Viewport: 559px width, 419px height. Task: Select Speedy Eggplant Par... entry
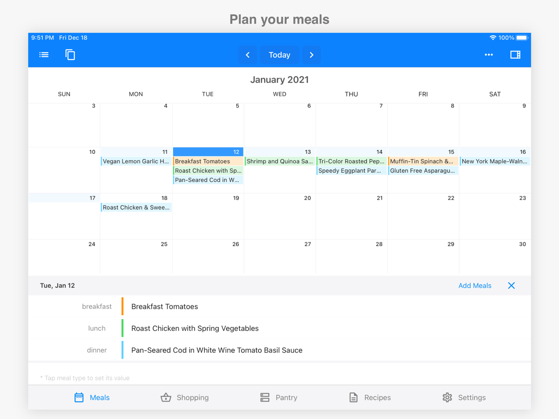pos(351,171)
